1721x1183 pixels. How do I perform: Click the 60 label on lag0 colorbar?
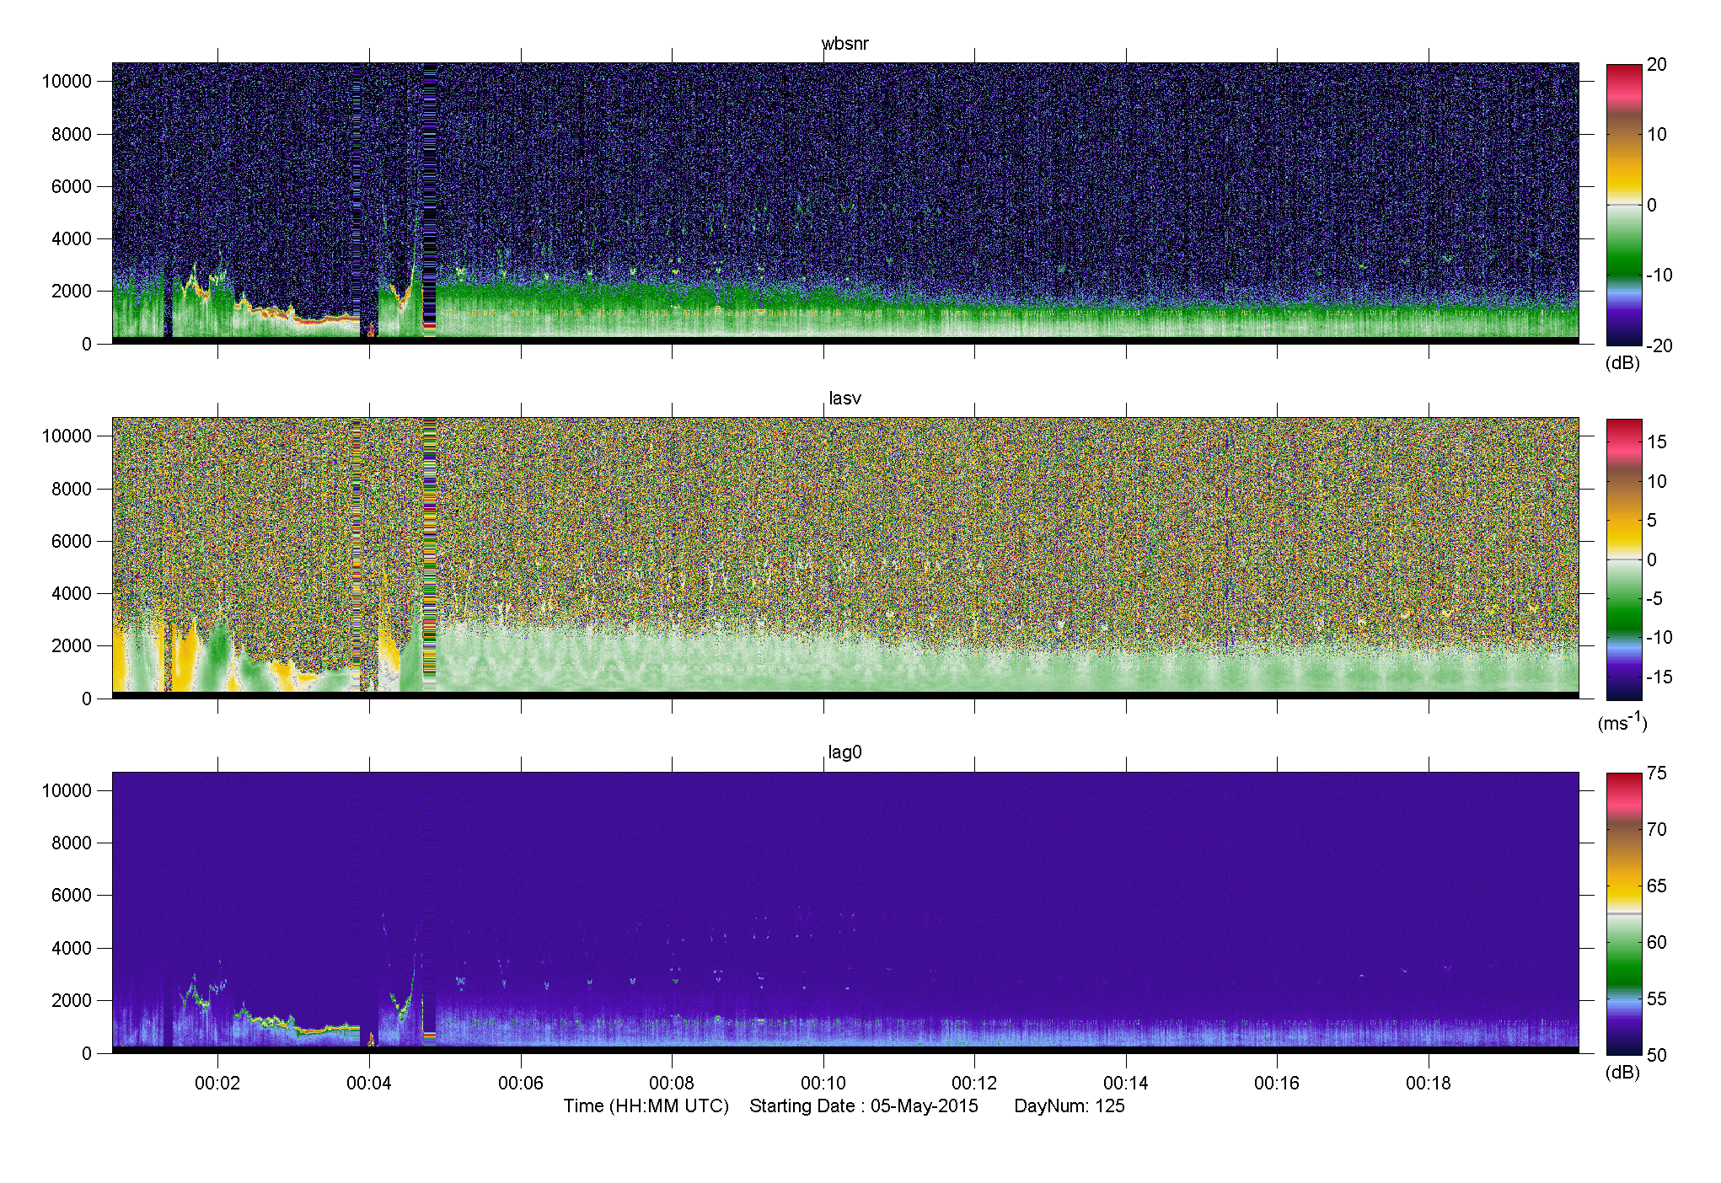(1657, 943)
